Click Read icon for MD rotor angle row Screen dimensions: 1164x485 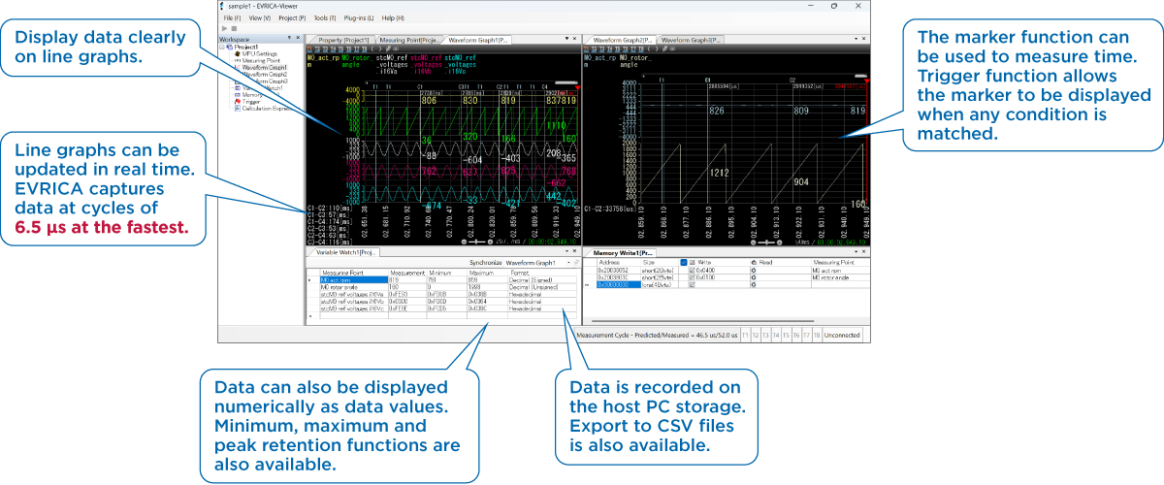click(x=754, y=277)
